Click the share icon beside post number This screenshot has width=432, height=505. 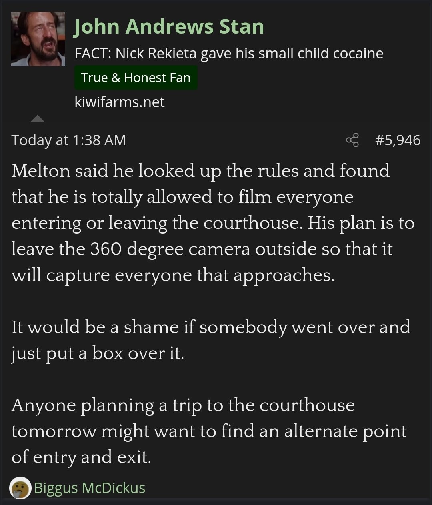click(352, 140)
